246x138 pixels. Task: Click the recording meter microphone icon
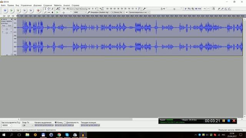(x=57, y=9)
